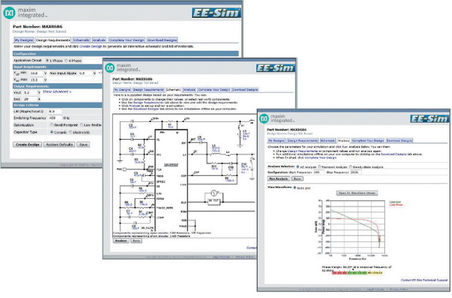Open Download Designs tab in Analysis window

pyautogui.click(x=399, y=140)
